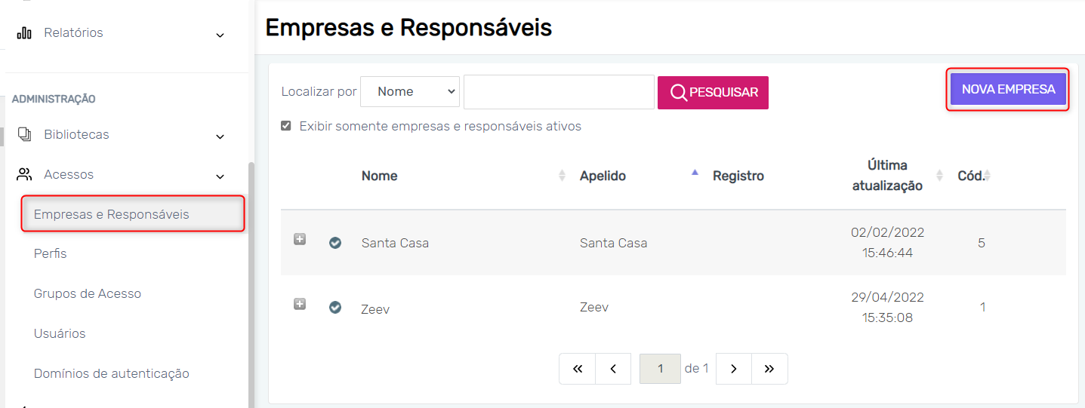The image size is (1085, 408).
Task: Open the Localizar por Nome dropdown
Action: coord(410,91)
